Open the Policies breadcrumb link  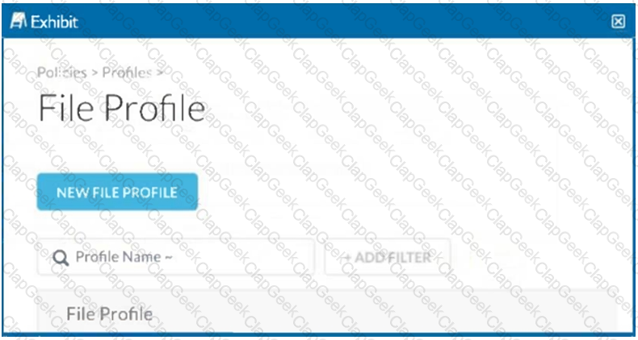click(62, 73)
